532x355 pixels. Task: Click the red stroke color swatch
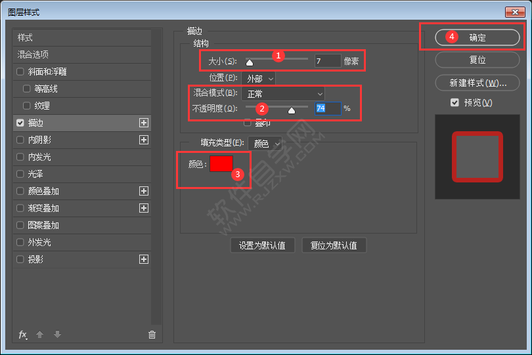click(x=221, y=164)
